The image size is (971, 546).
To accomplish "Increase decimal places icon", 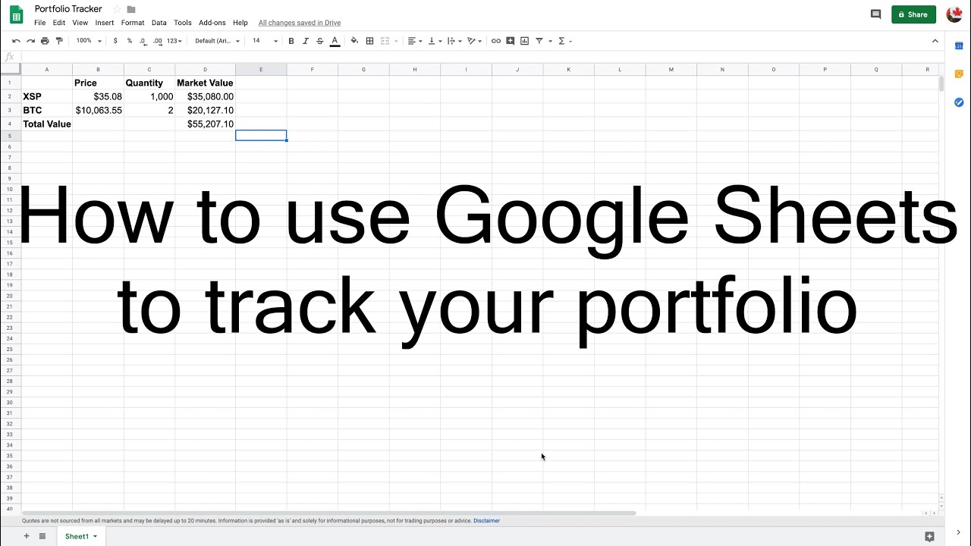I will point(158,41).
